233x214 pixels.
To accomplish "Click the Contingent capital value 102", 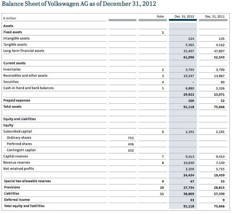I will (131, 150).
